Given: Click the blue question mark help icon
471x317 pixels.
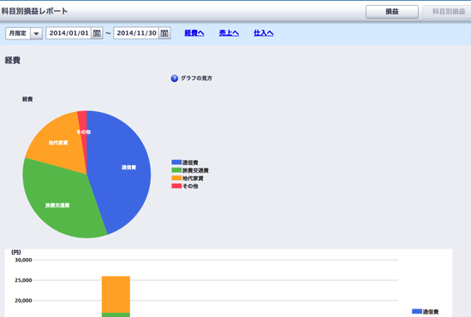Looking at the screenshot, I should click(x=174, y=79).
